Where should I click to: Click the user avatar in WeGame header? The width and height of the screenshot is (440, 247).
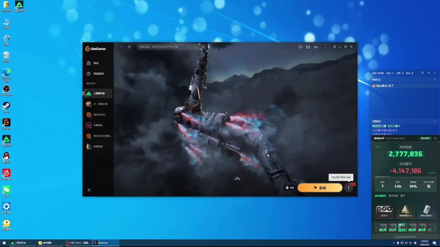323,47
